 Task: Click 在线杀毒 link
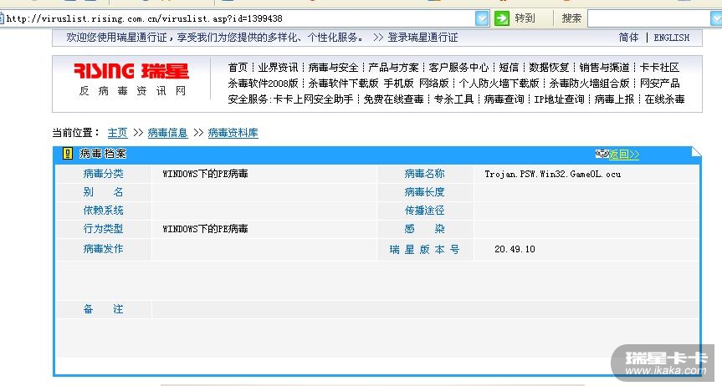click(664, 99)
